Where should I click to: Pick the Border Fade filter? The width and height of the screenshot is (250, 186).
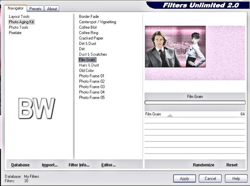point(89,17)
